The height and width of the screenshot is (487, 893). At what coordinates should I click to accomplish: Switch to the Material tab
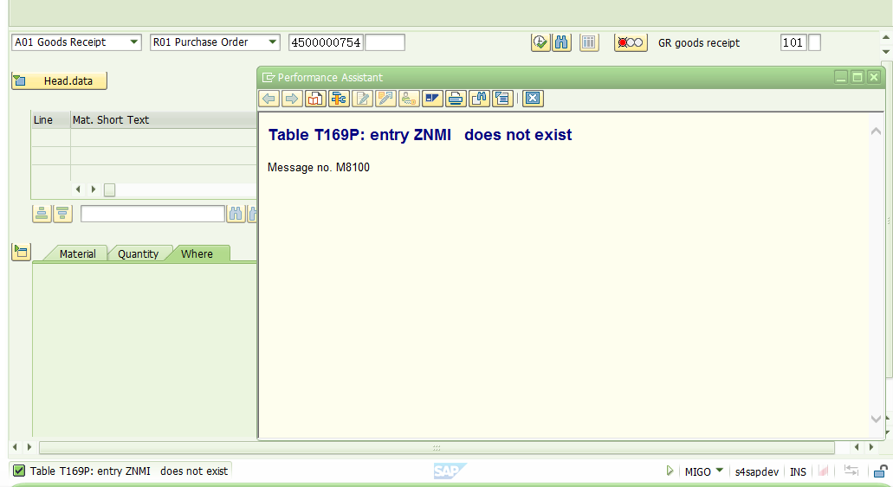77,254
